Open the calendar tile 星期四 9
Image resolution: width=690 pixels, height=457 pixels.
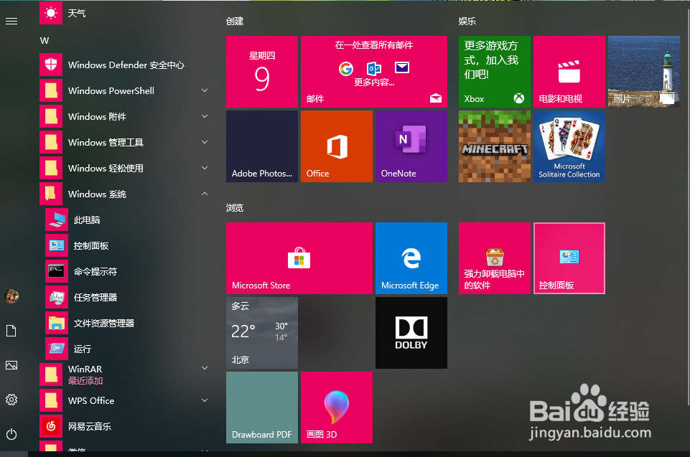click(x=262, y=72)
